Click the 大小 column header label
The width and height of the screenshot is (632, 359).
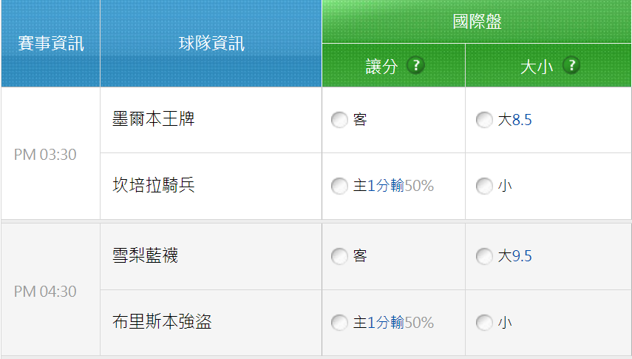(x=537, y=67)
